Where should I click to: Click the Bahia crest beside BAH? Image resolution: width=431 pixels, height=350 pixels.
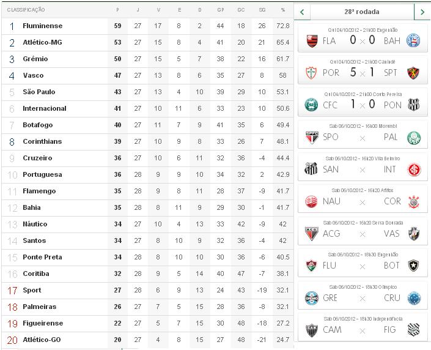click(413, 40)
